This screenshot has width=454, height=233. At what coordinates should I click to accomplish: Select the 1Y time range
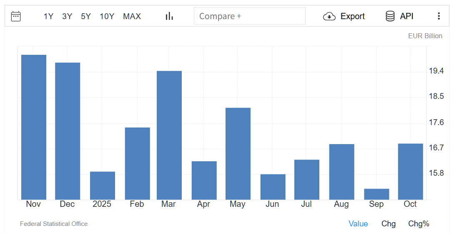[x=48, y=16]
